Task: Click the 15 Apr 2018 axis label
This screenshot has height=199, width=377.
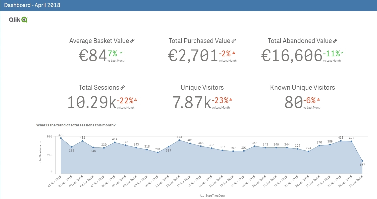Action: click(x=206, y=182)
